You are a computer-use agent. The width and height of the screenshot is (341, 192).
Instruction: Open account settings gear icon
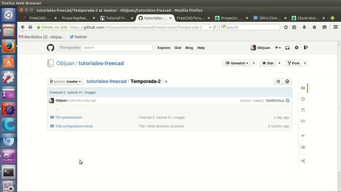pyautogui.click(x=296, y=47)
